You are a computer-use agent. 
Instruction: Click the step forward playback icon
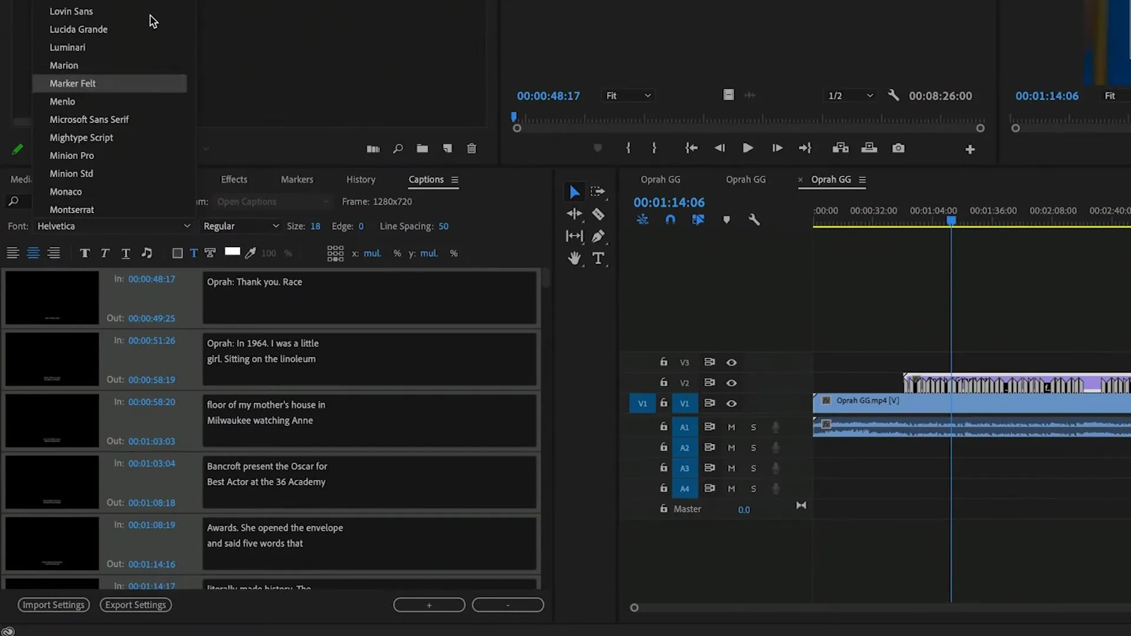click(x=776, y=148)
